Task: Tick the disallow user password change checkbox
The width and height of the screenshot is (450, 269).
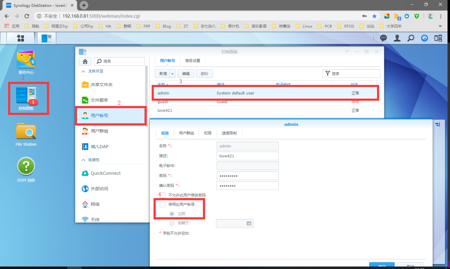Action: coord(162,195)
